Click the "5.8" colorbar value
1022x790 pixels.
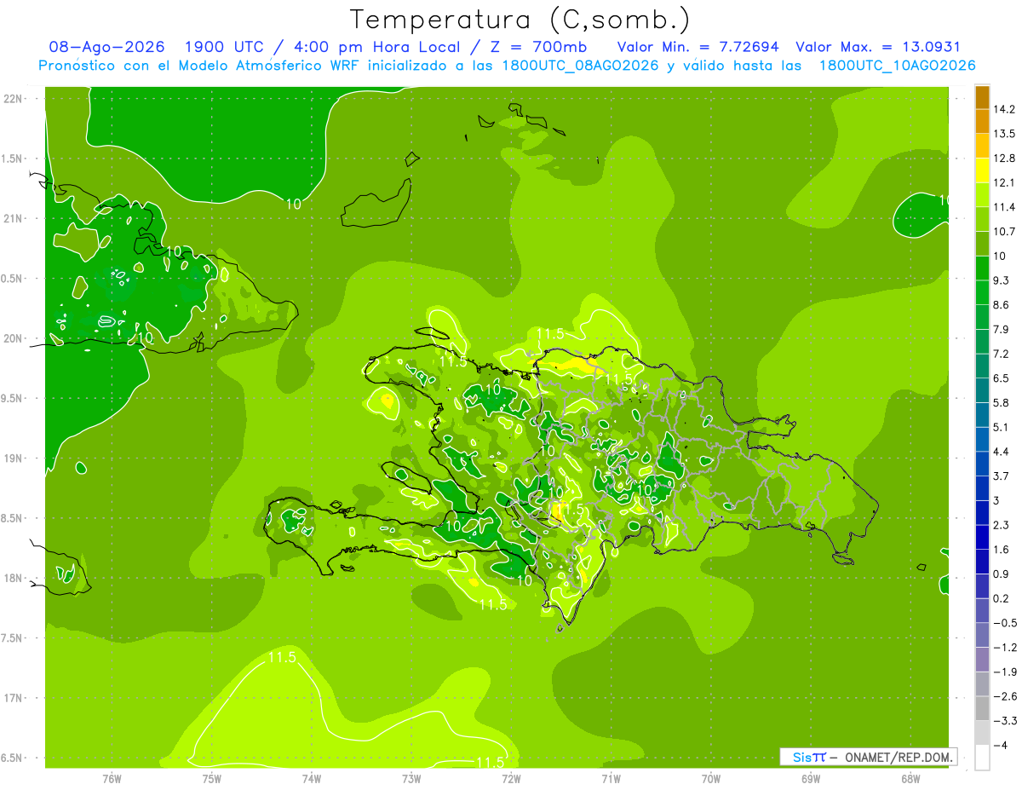click(x=1001, y=403)
